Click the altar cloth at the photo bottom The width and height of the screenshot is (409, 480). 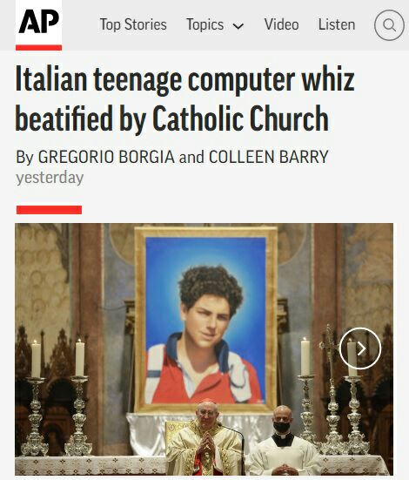point(202,465)
